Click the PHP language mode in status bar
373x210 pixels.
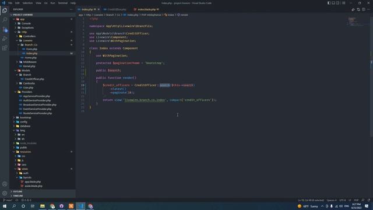click(356, 200)
